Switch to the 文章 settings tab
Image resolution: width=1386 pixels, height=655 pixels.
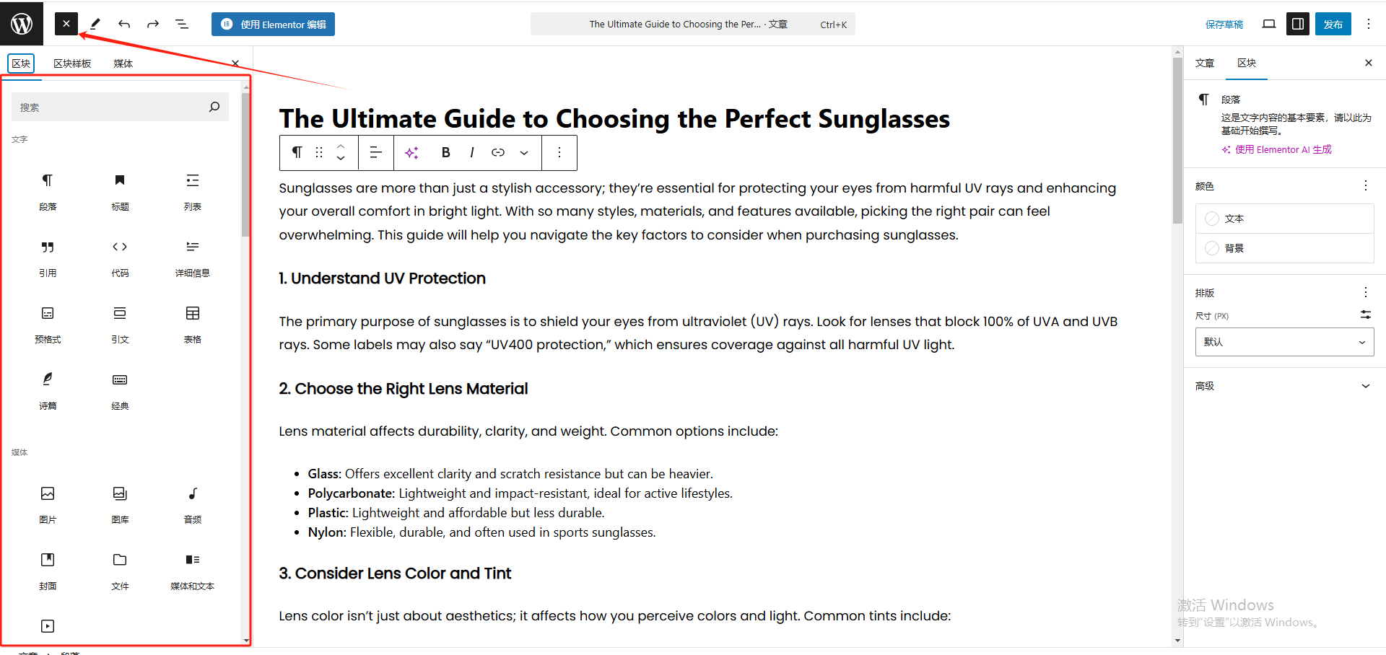pos(1205,63)
